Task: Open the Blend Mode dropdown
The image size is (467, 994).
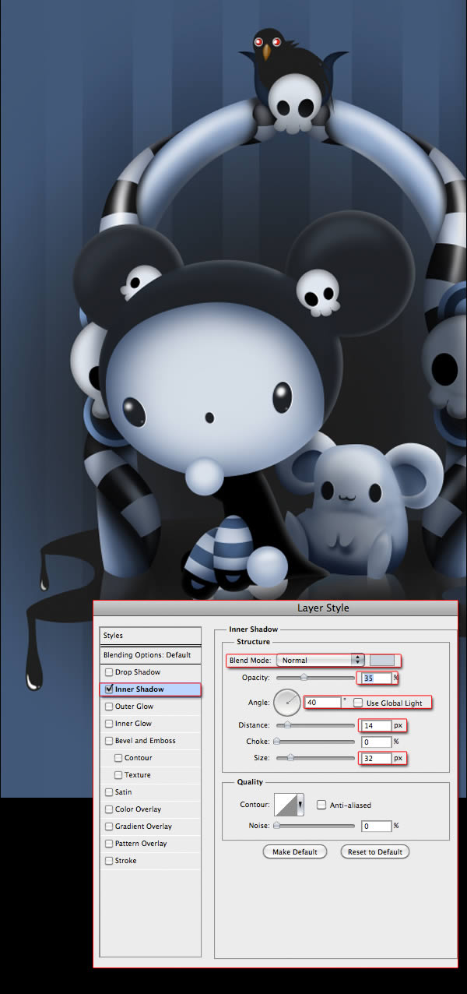Action: pyautogui.click(x=321, y=660)
